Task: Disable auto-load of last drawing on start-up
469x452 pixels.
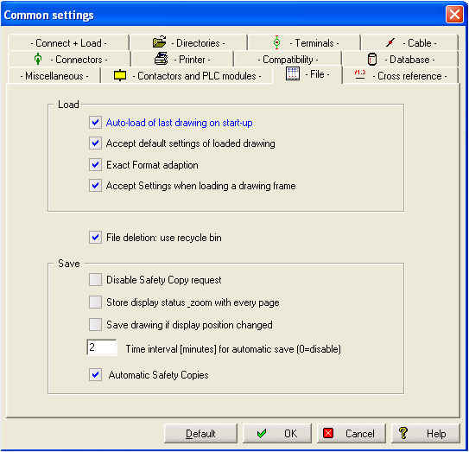Action: (95, 123)
